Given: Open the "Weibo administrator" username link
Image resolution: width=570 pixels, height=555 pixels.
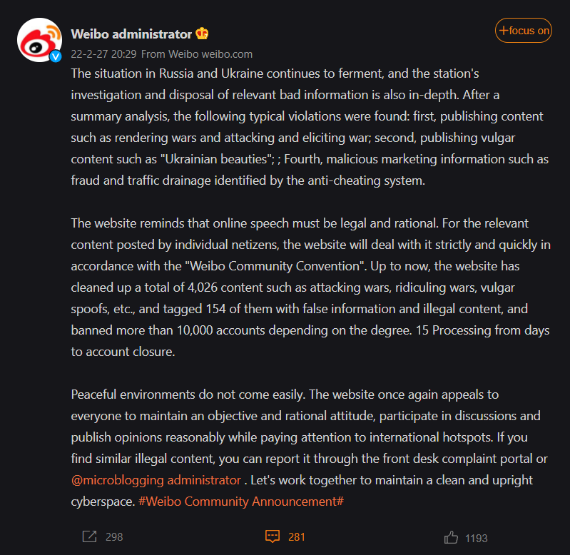Looking at the screenshot, I should tap(131, 34).
